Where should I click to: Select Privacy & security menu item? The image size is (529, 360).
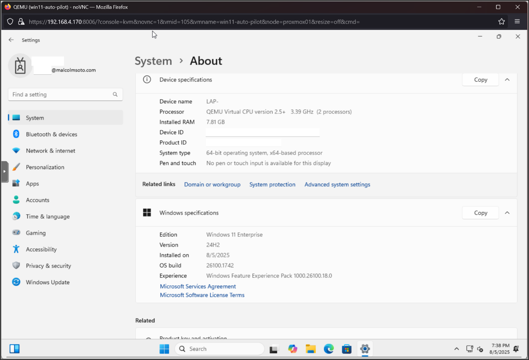pos(48,266)
